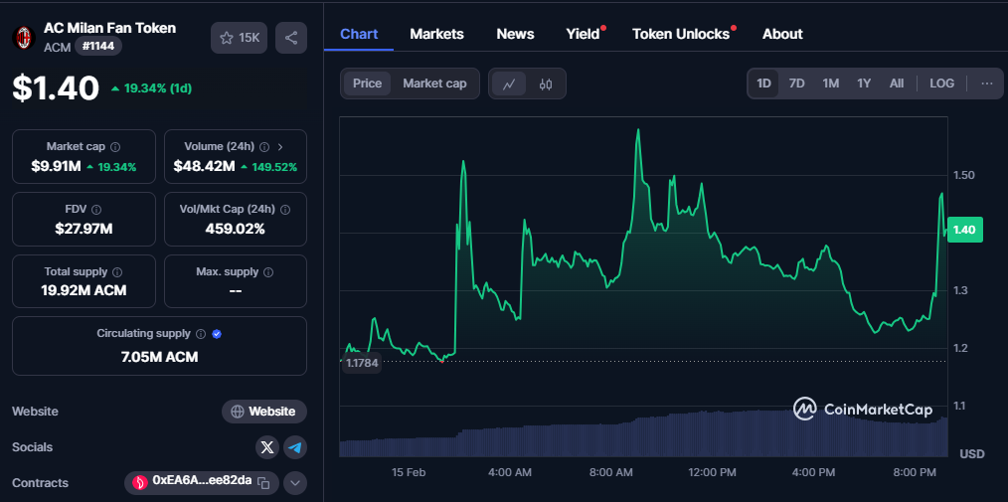Open the Telegram social link
1008x502 pixels.
295,447
